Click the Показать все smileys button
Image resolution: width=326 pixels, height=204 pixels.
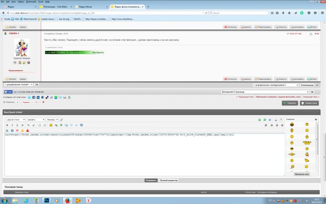302,174
